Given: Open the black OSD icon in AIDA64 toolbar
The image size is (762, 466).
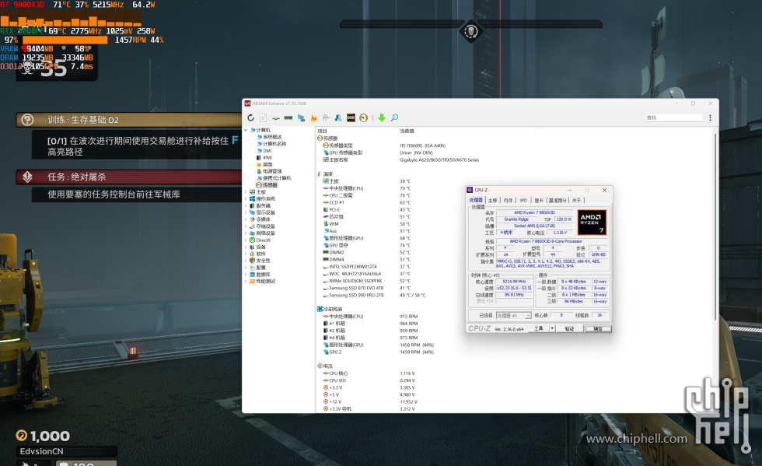Looking at the screenshot, I should (351, 117).
